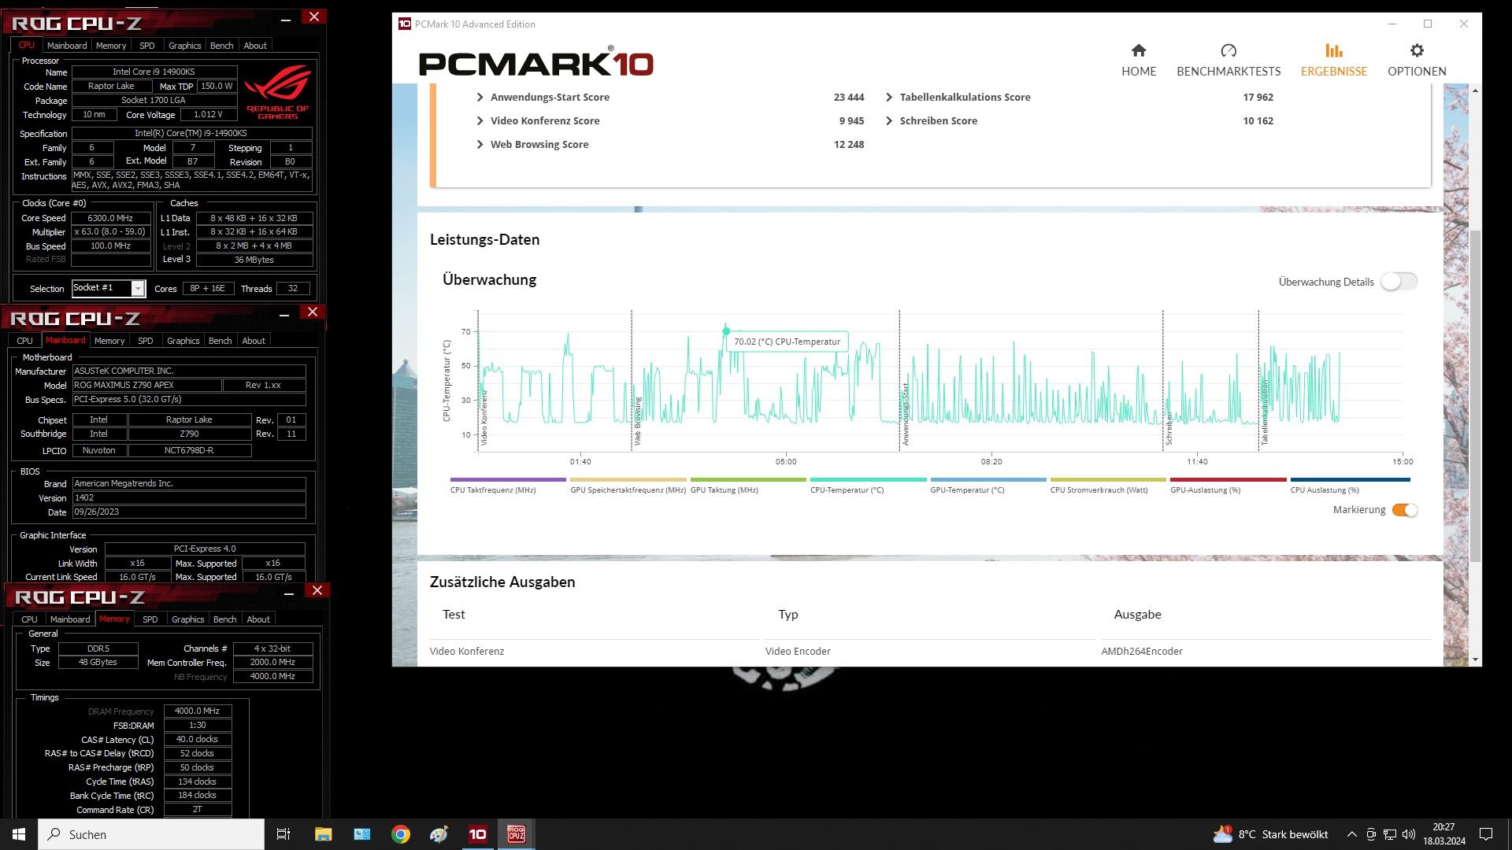The image size is (1512, 850).
Task: Toggle GPU Speichertaktfrequenz (MHz) series
Action: 628,486
